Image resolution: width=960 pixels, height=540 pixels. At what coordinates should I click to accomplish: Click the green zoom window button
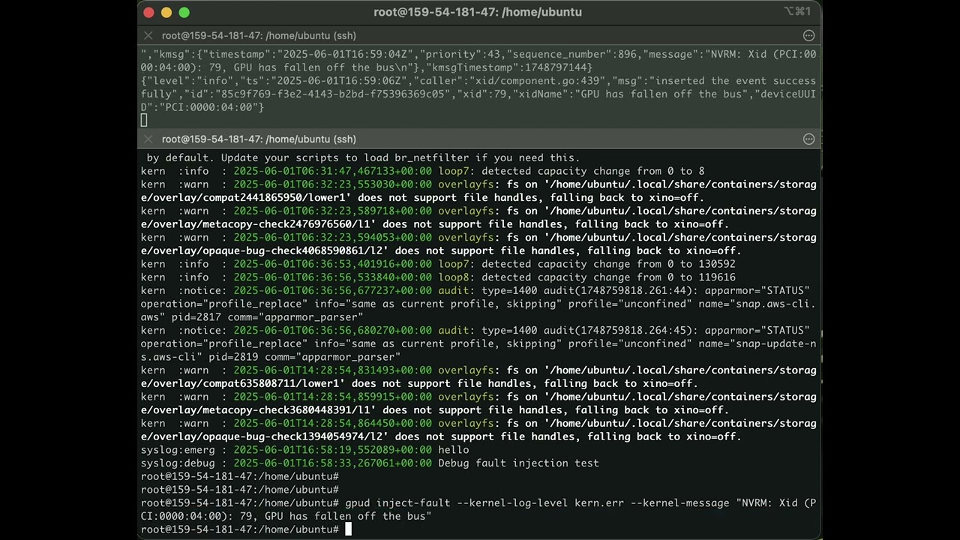pos(184,12)
